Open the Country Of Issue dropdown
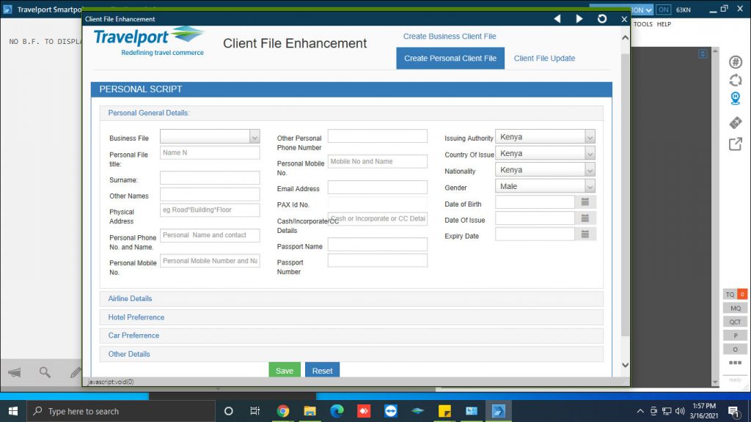This screenshot has width=751, height=422. pos(545,153)
